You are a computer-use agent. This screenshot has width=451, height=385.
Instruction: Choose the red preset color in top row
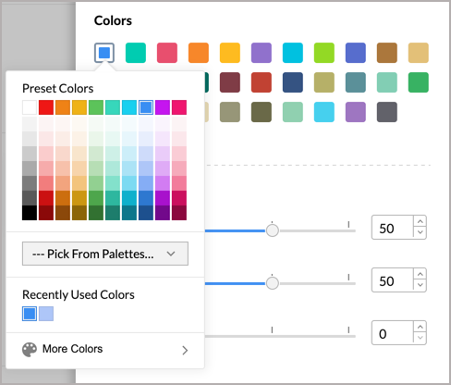click(46, 107)
